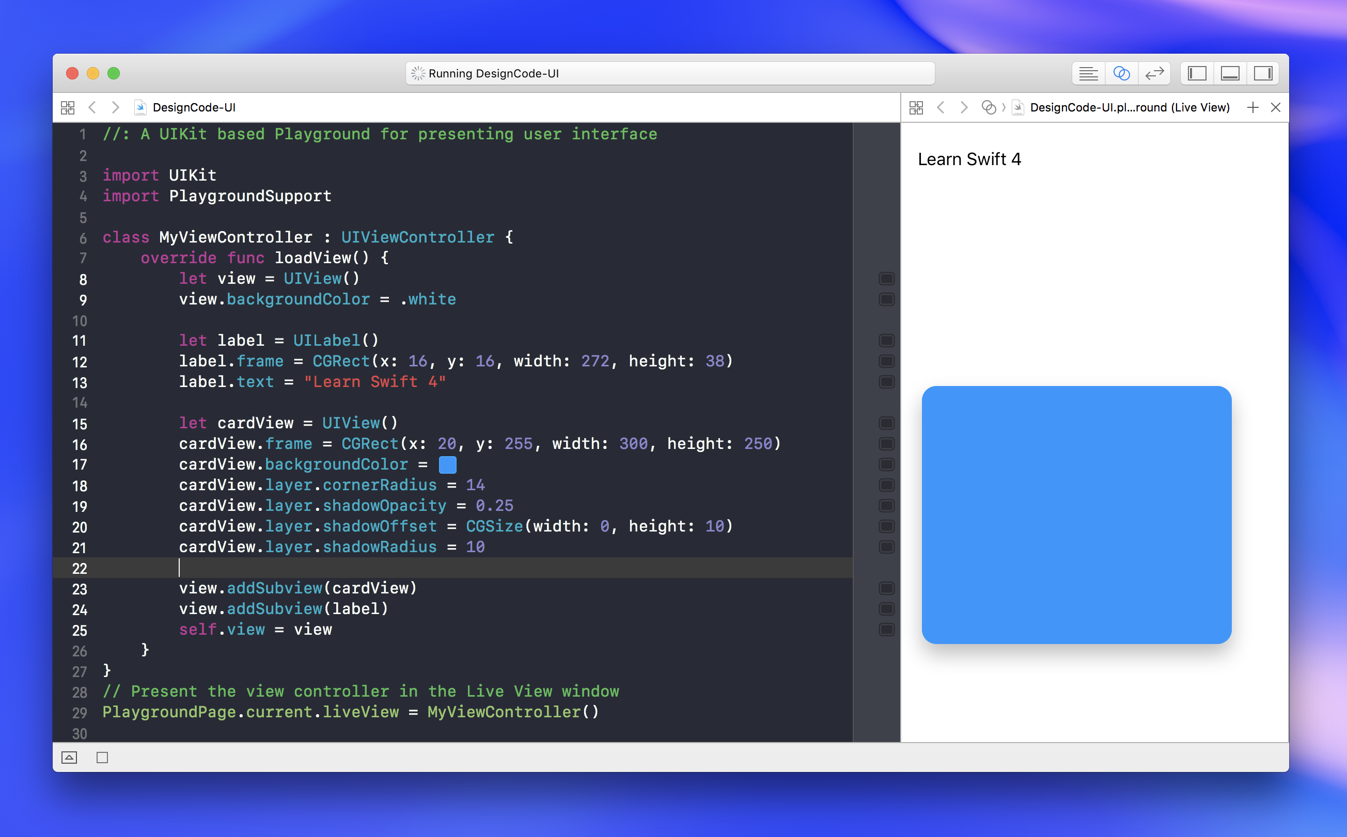The height and width of the screenshot is (837, 1347).
Task: Go back in the Live View pane
Action: click(x=941, y=107)
